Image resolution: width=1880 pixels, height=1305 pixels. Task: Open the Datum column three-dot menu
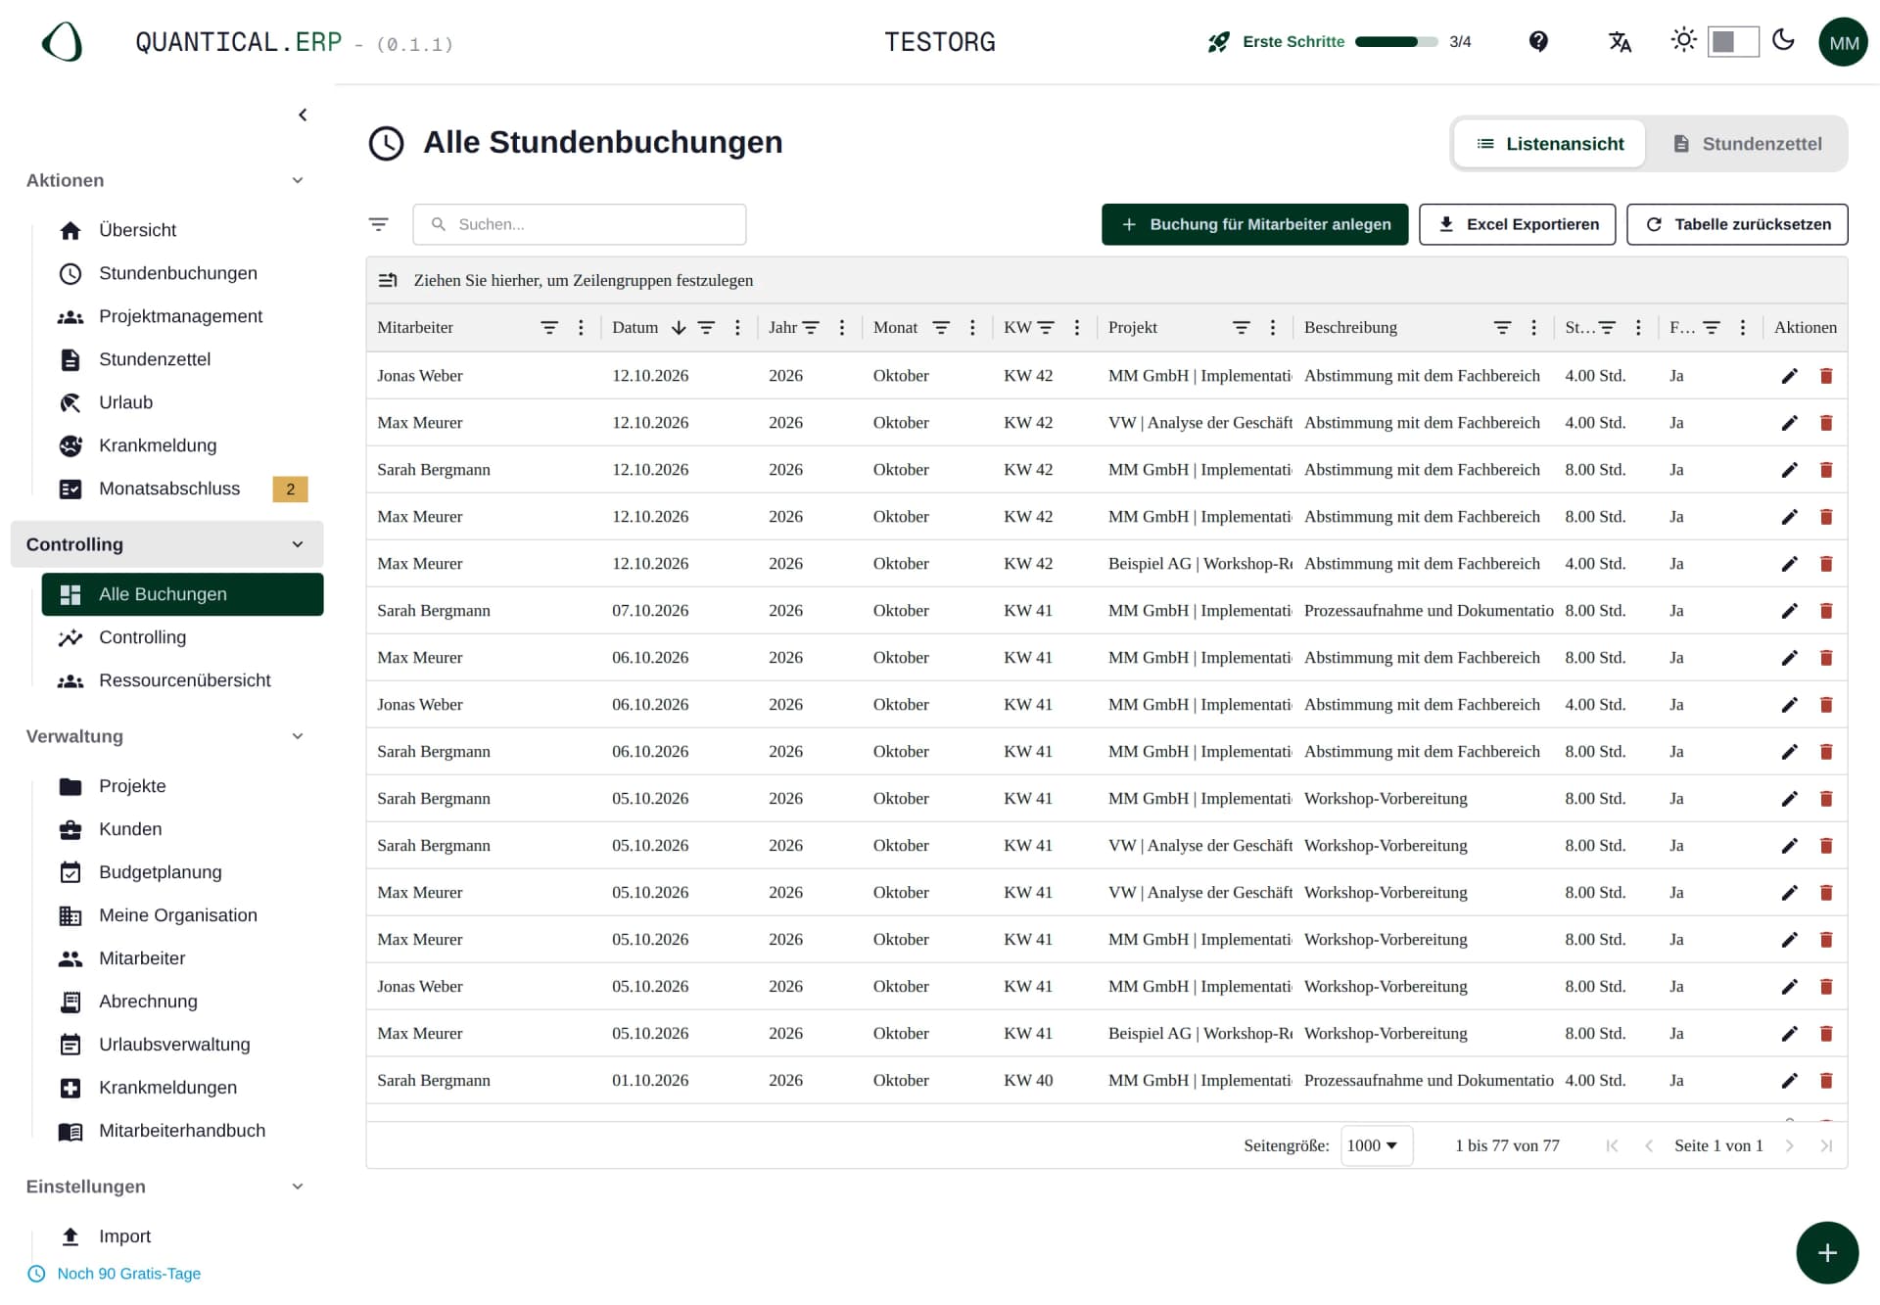tap(737, 328)
